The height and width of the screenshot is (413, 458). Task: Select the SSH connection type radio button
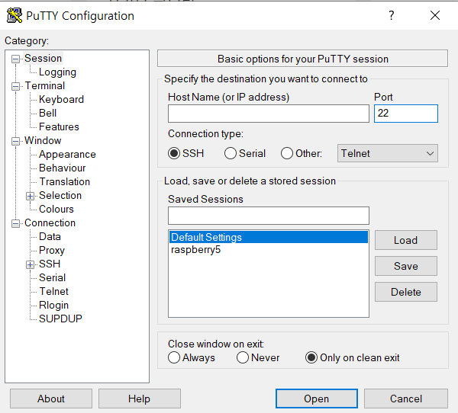click(174, 153)
